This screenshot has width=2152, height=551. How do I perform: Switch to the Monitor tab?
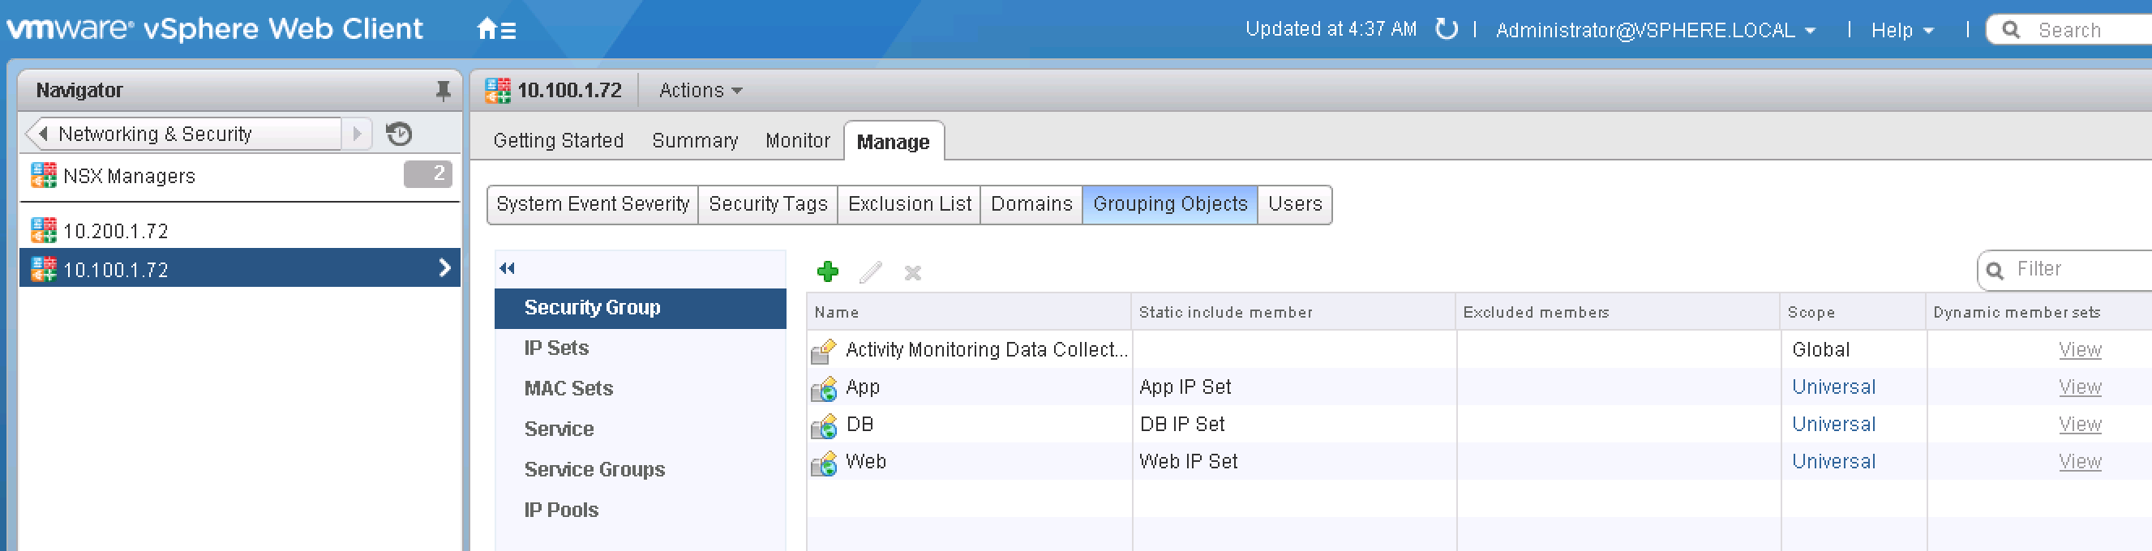pyautogui.click(x=797, y=140)
